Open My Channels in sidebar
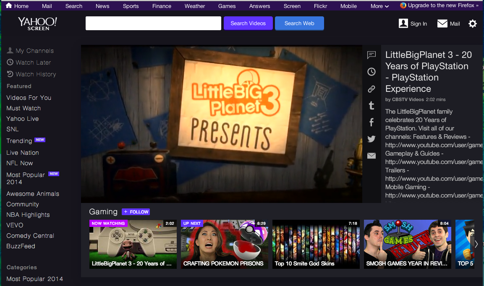484x286 pixels. point(34,51)
